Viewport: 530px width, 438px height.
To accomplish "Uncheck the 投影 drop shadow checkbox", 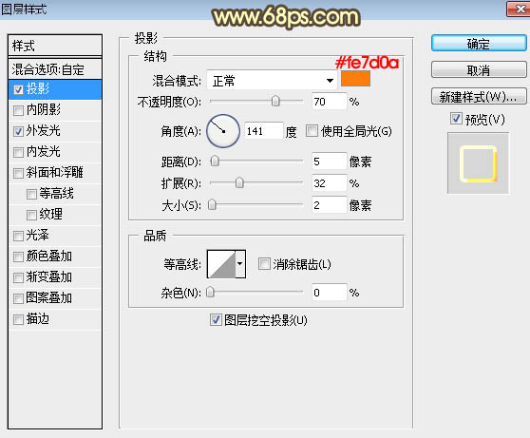I will (18, 89).
